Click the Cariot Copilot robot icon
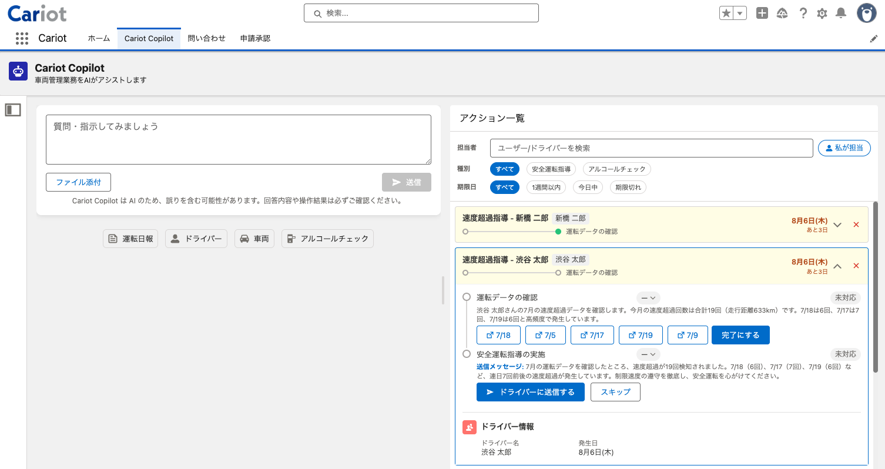 18,71
